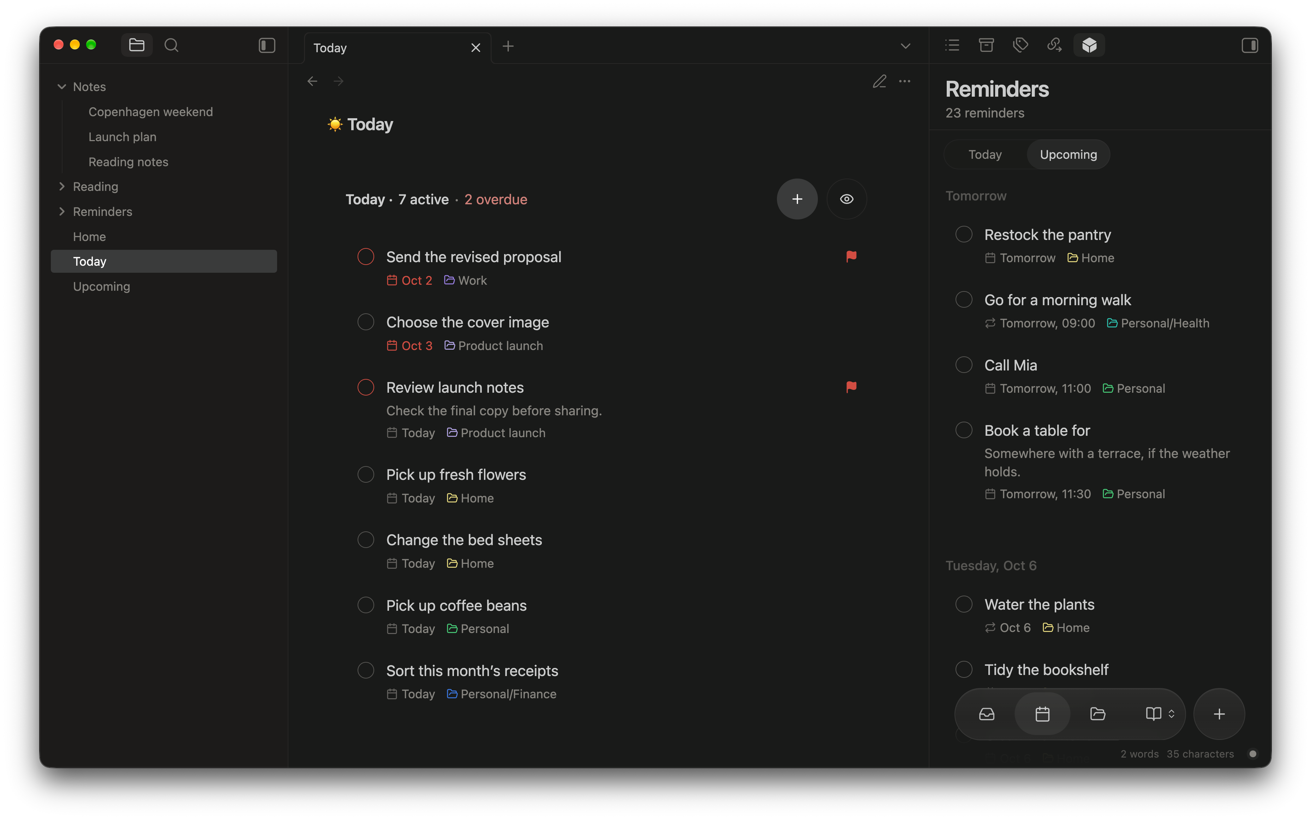The image size is (1311, 820).
Task: Click the Today note title heading
Action: tap(370, 124)
